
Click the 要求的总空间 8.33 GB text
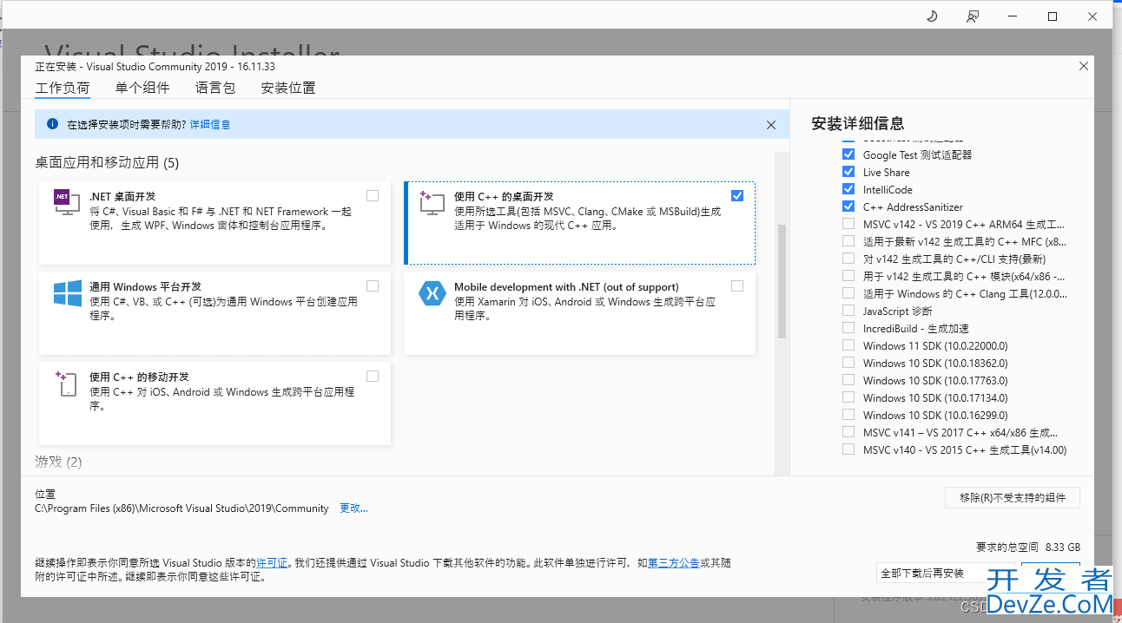1028,548
